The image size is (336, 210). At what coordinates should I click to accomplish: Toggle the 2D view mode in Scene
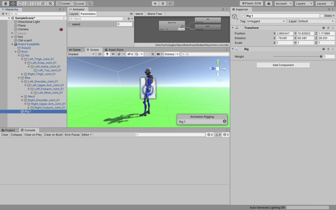click(x=99, y=54)
